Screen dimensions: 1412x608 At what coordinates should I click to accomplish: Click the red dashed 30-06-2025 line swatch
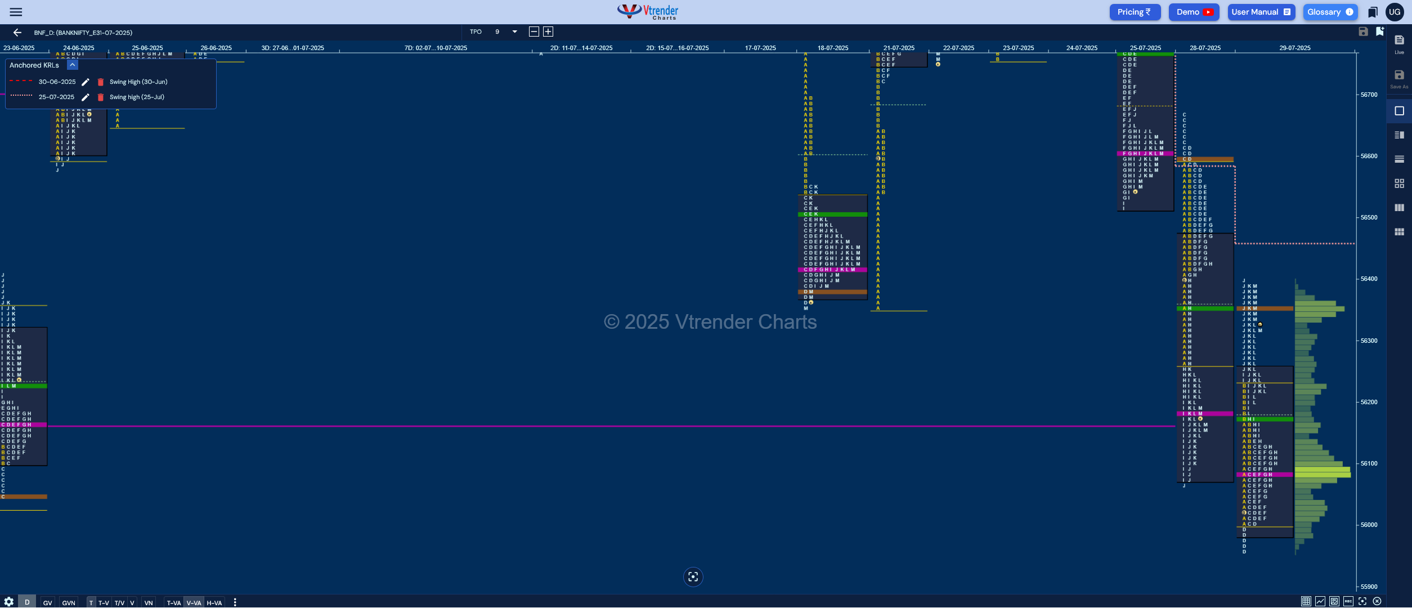[21, 81]
